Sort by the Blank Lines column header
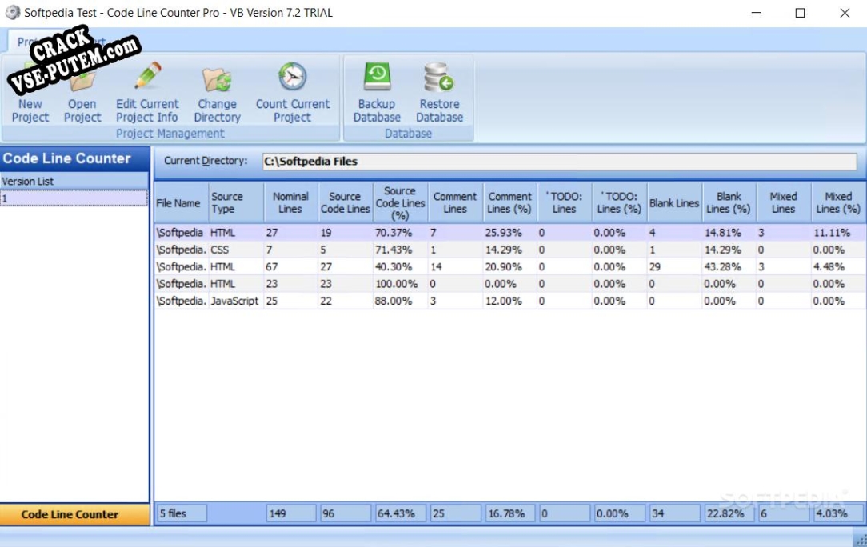 click(x=674, y=202)
